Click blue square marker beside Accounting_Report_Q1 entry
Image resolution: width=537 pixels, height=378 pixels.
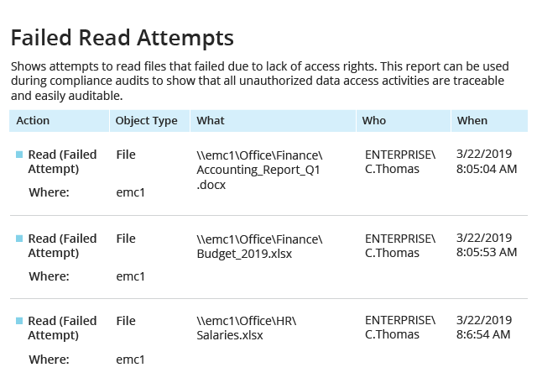pos(19,155)
